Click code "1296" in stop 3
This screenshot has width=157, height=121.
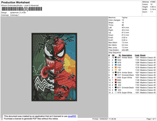click(x=137, y=63)
